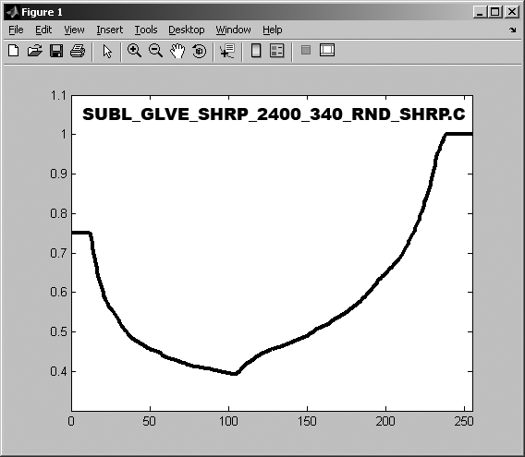Create a new figure with toolbar icon

[14, 51]
